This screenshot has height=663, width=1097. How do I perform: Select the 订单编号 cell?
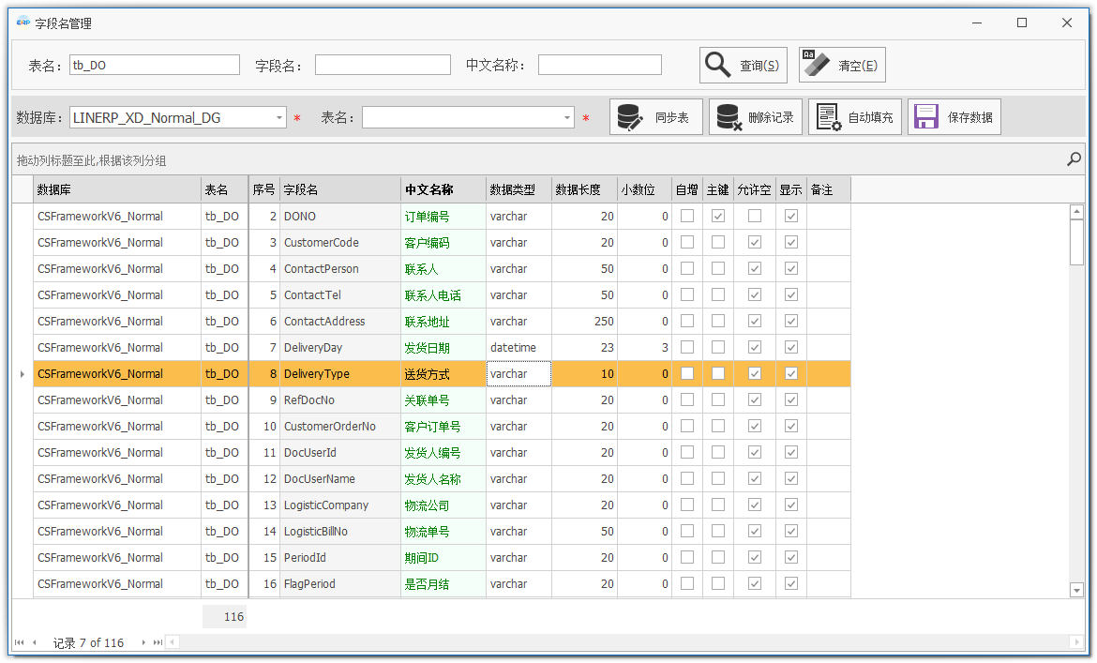coord(443,216)
